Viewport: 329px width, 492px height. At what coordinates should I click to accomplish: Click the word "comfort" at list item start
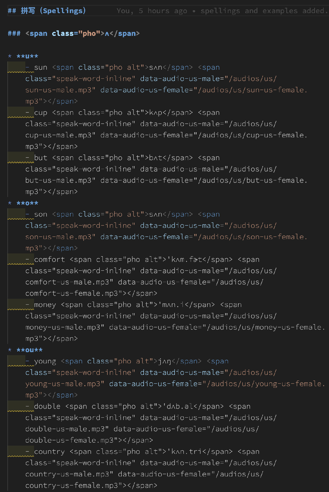point(49,260)
